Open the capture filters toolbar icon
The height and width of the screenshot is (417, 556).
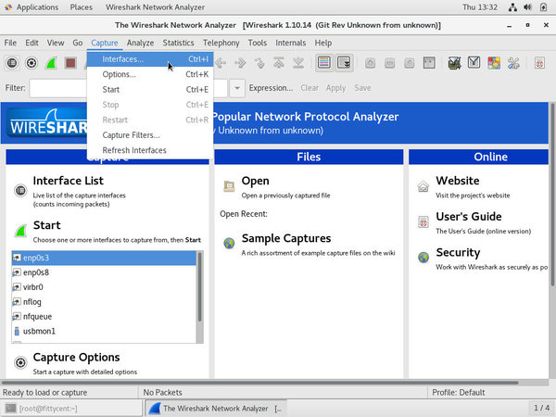coord(455,63)
